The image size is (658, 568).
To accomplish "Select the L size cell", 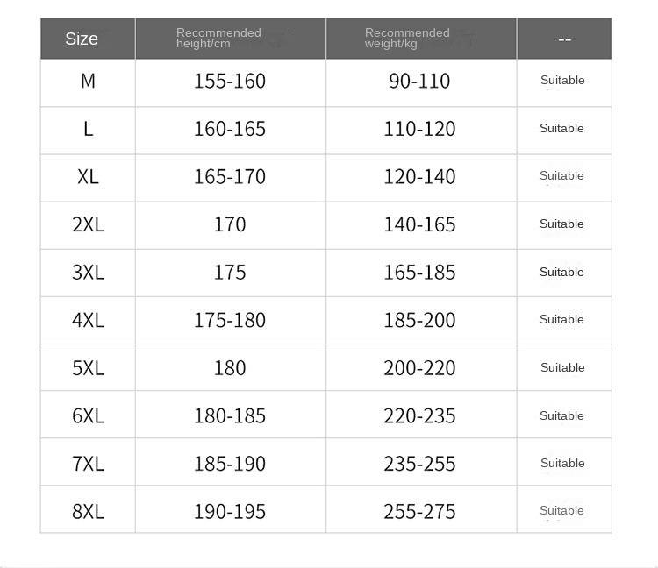I will click(x=88, y=129).
